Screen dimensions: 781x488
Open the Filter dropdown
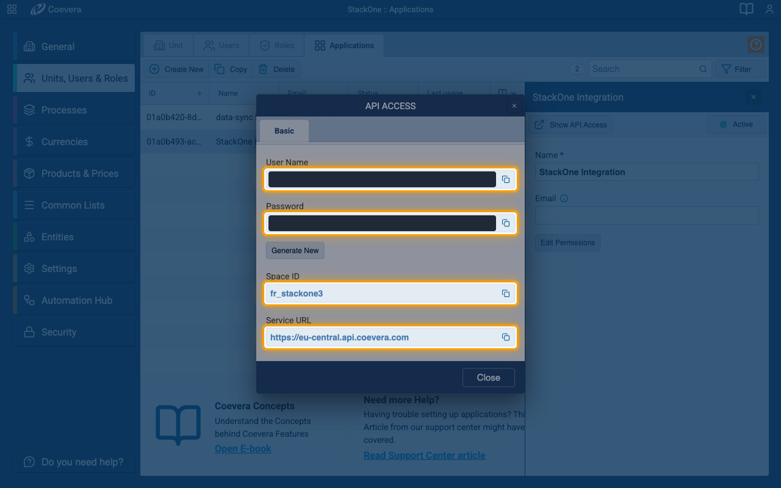(741, 70)
